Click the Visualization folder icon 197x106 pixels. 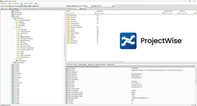point(68,43)
